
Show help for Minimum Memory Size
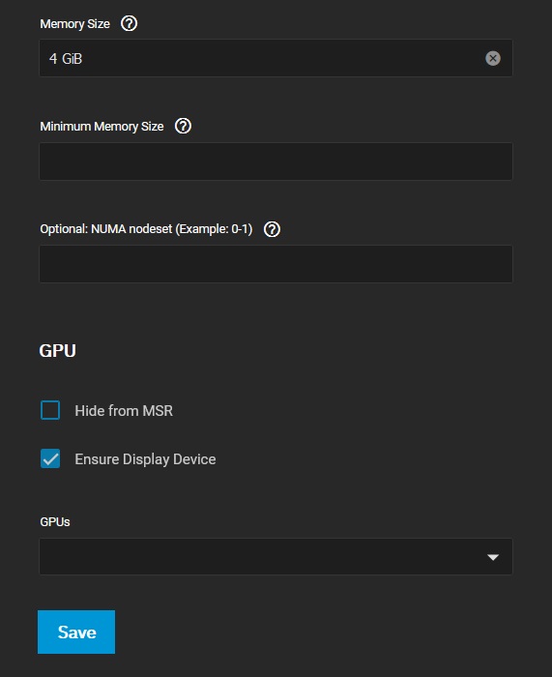click(183, 126)
